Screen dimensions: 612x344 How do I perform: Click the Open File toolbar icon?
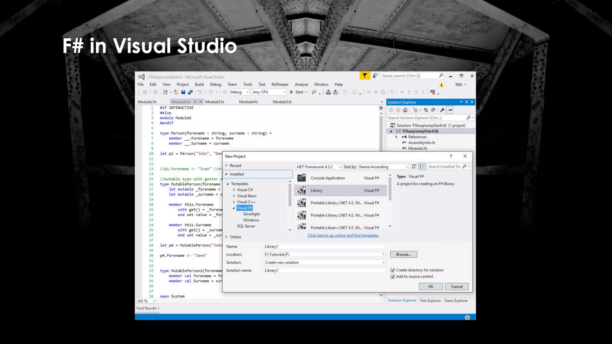click(x=176, y=92)
